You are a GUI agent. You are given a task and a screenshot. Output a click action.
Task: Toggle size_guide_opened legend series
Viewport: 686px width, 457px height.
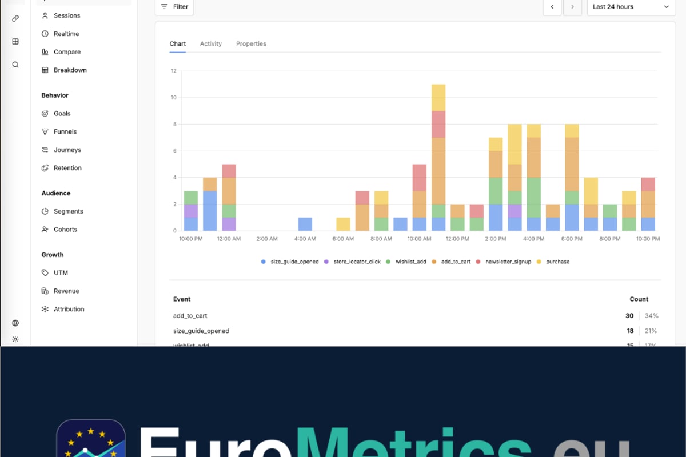tap(290, 262)
